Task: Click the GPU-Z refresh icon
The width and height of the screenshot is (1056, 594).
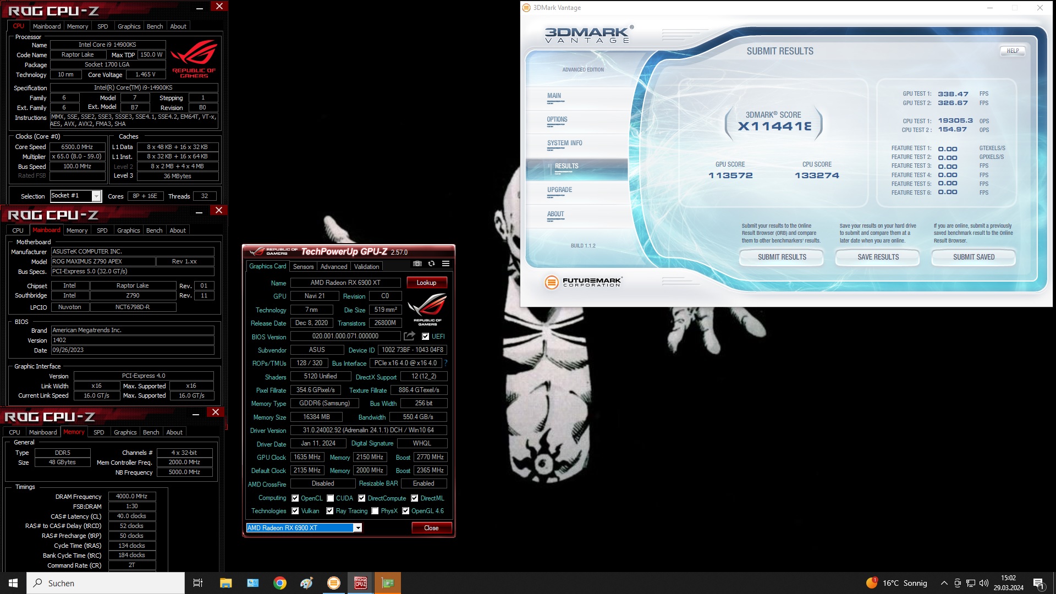Action: click(x=432, y=264)
